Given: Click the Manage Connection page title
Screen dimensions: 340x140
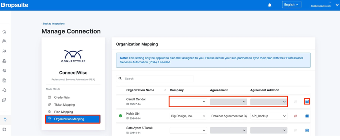Looking at the screenshot, I should pos(71,31).
